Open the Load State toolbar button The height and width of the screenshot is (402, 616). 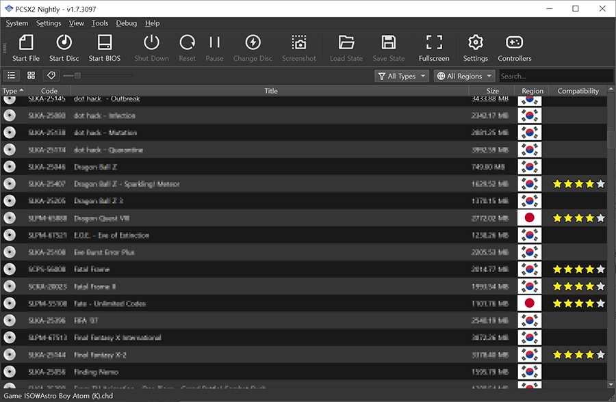coord(346,48)
